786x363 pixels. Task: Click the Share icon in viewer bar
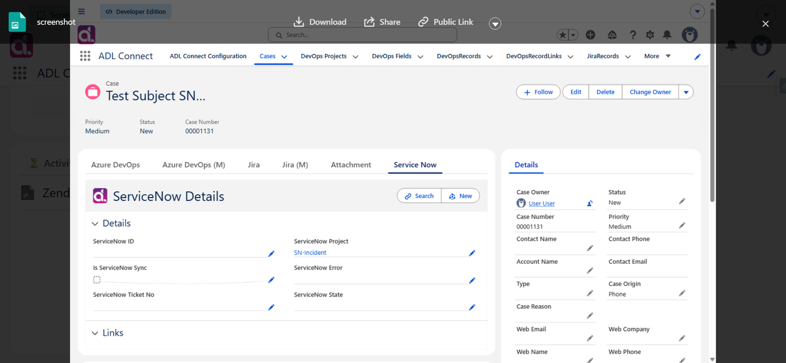[x=369, y=22]
